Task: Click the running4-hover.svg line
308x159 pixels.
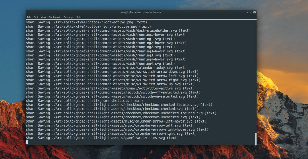Action: (x=106, y=59)
